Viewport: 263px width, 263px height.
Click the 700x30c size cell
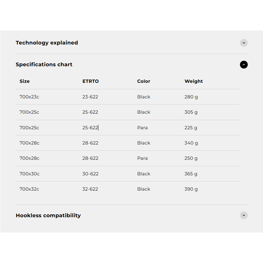coord(30,174)
